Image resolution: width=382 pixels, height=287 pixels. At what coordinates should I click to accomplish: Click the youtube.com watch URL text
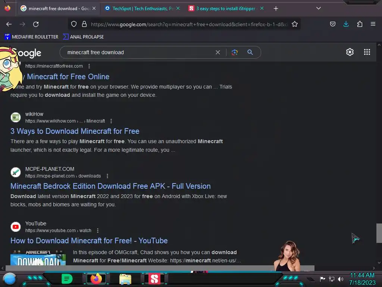coord(58,231)
